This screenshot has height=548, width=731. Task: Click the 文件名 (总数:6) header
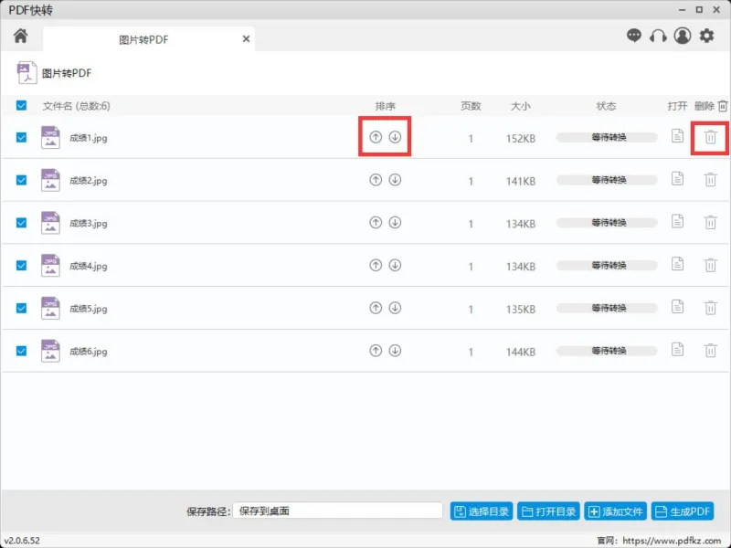click(x=77, y=106)
